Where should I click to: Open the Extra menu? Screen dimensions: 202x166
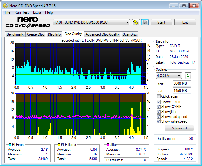pyautogui.click(x=37, y=12)
